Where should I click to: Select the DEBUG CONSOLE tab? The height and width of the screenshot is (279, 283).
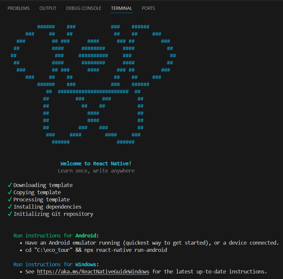(x=84, y=8)
